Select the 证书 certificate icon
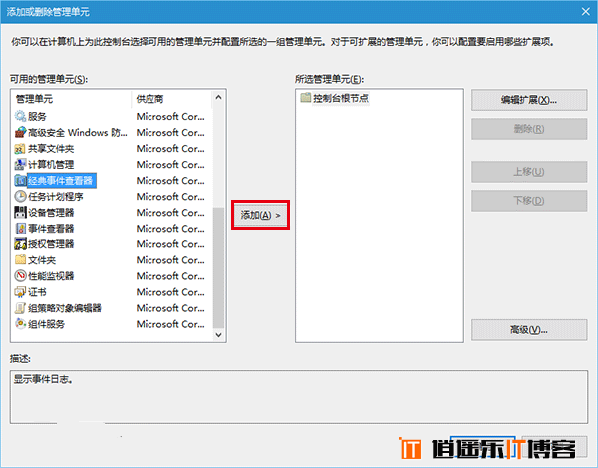 click(20, 292)
